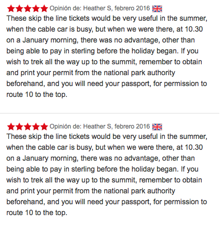
Task: Click the fifth red star in top review
Action: [44, 8]
